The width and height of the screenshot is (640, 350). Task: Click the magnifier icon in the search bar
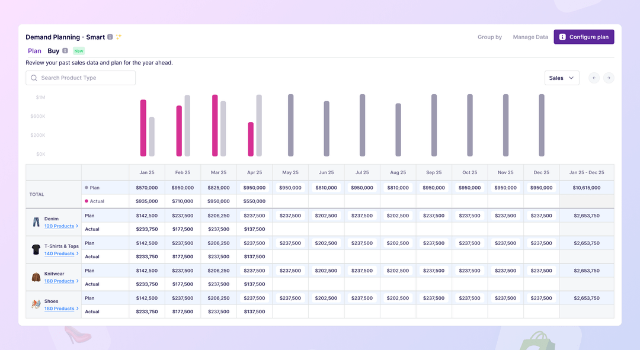(33, 78)
